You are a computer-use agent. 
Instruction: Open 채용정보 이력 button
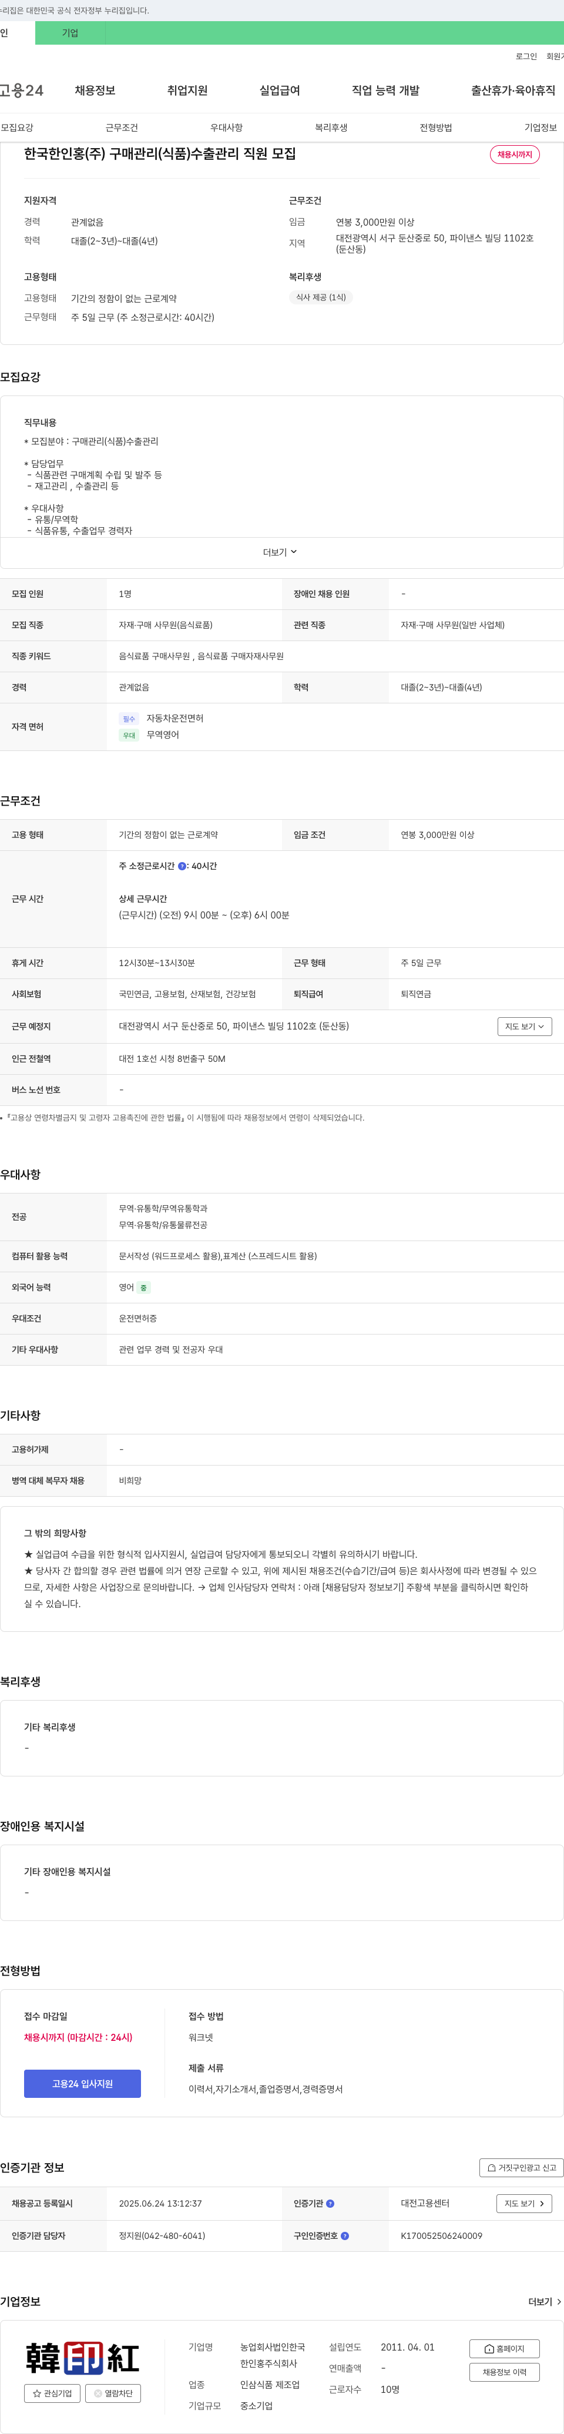505,2372
